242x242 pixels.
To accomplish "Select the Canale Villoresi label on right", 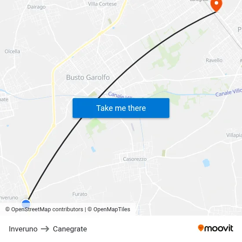I will click(228, 92).
